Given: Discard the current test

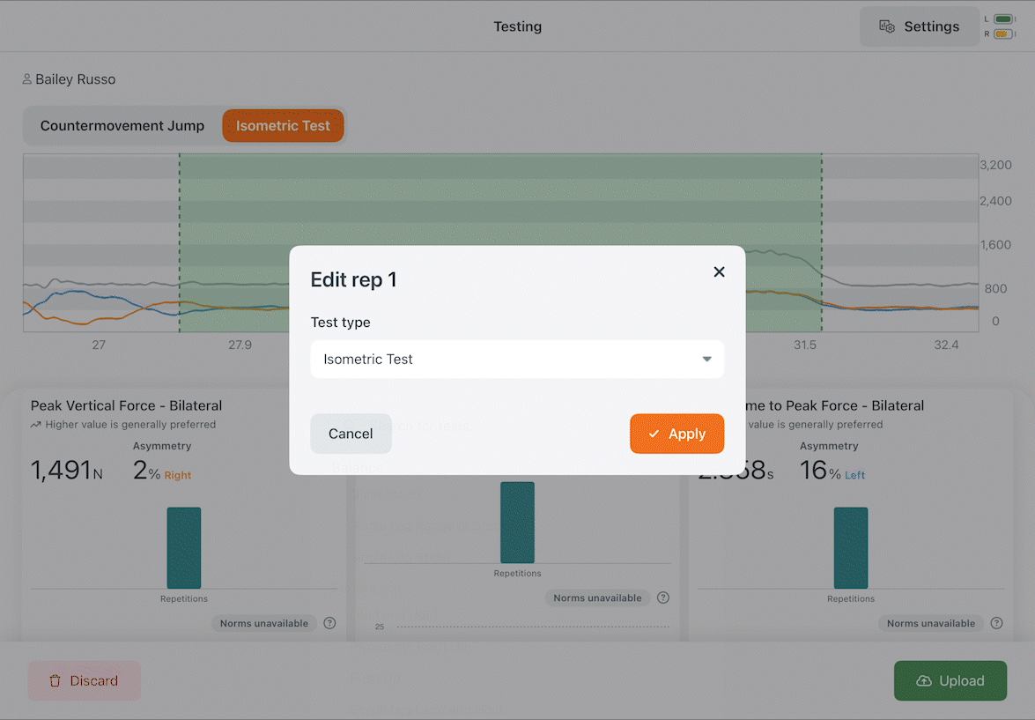Looking at the screenshot, I should (84, 680).
